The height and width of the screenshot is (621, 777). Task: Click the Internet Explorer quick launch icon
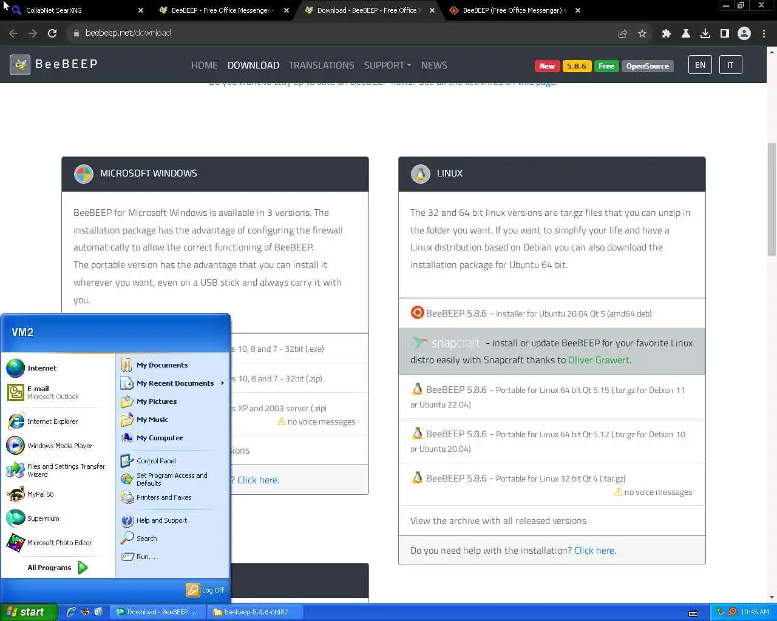72,612
